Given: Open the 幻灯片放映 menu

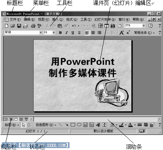Looking at the screenshot, I should click(x=105, y=19).
